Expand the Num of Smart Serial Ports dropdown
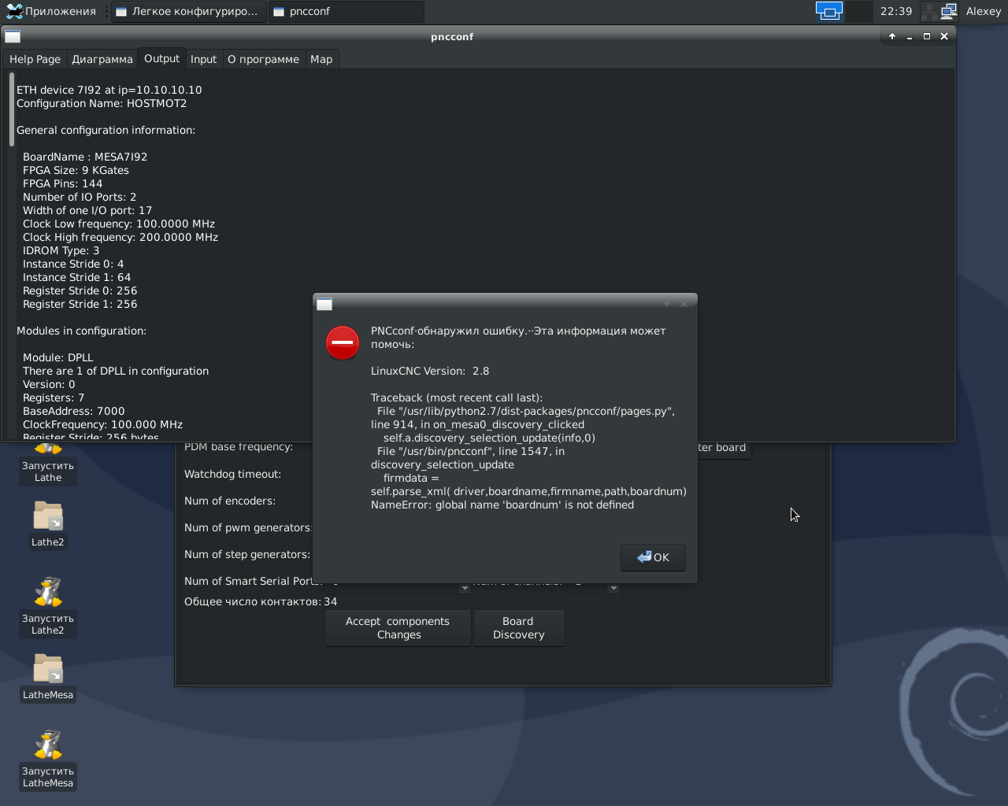The width and height of the screenshot is (1008, 806). click(x=465, y=587)
